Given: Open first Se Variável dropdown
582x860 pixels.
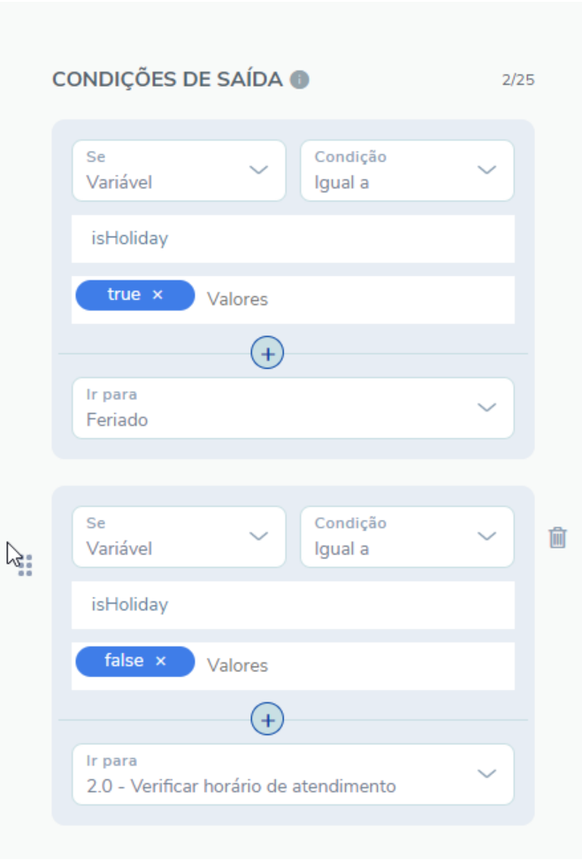Looking at the screenshot, I should (179, 171).
